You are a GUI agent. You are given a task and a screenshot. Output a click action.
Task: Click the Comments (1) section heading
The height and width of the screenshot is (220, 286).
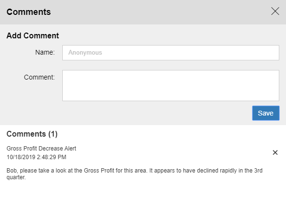[x=32, y=134]
